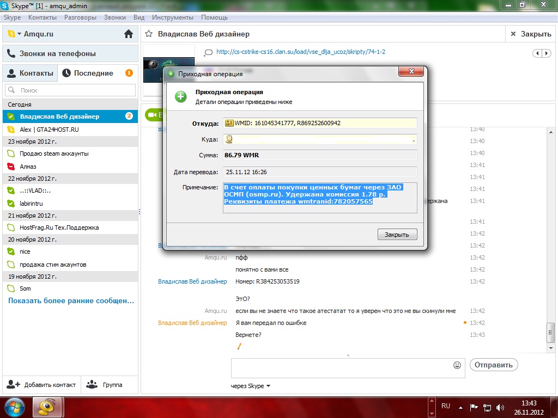Switch to the Контакты tab
The image size is (558, 418).
click(x=31, y=73)
